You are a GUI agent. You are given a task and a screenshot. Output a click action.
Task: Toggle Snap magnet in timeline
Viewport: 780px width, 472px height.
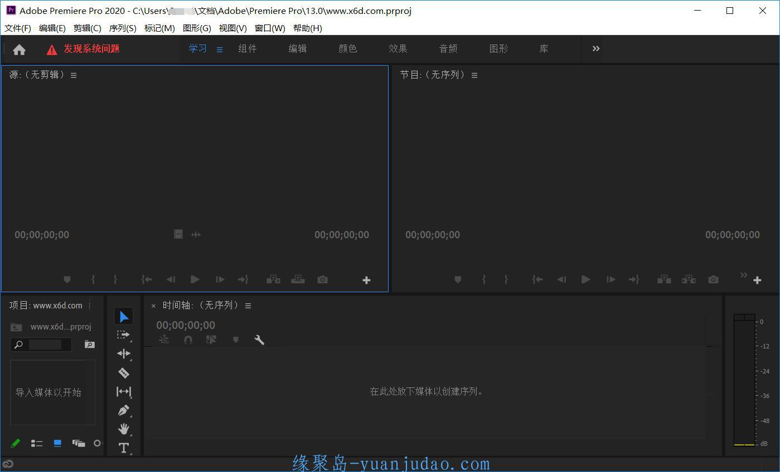pyautogui.click(x=188, y=339)
